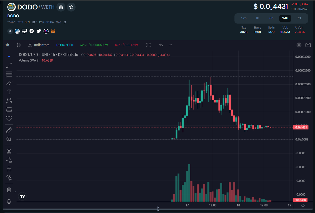Click the Buys count 1658
This screenshot has height=213, width=315.
click(258, 32)
